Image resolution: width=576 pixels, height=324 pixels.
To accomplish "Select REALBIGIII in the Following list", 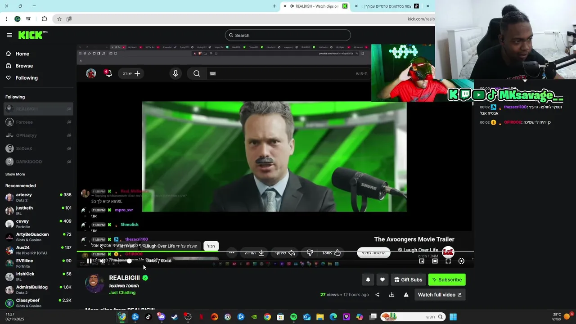I will point(38,109).
